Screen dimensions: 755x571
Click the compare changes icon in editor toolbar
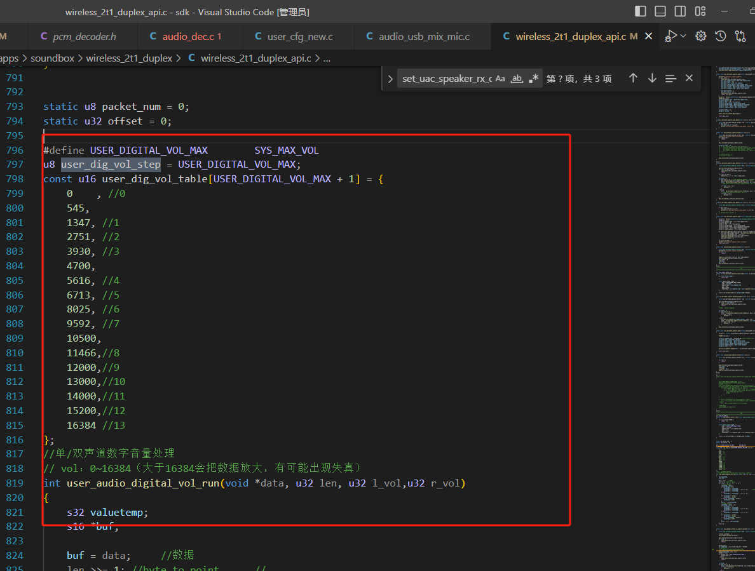pyautogui.click(x=740, y=36)
